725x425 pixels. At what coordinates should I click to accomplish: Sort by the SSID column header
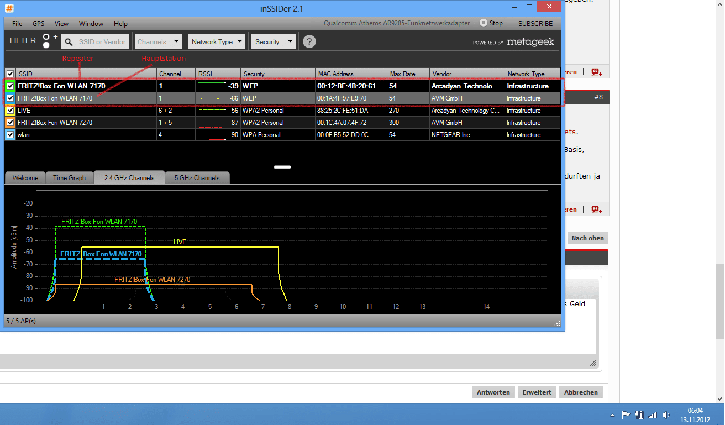[86, 74]
